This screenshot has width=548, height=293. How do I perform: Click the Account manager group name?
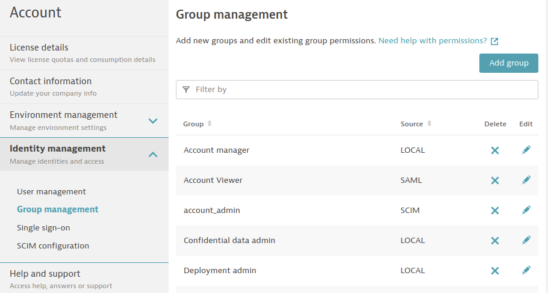coord(216,150)
